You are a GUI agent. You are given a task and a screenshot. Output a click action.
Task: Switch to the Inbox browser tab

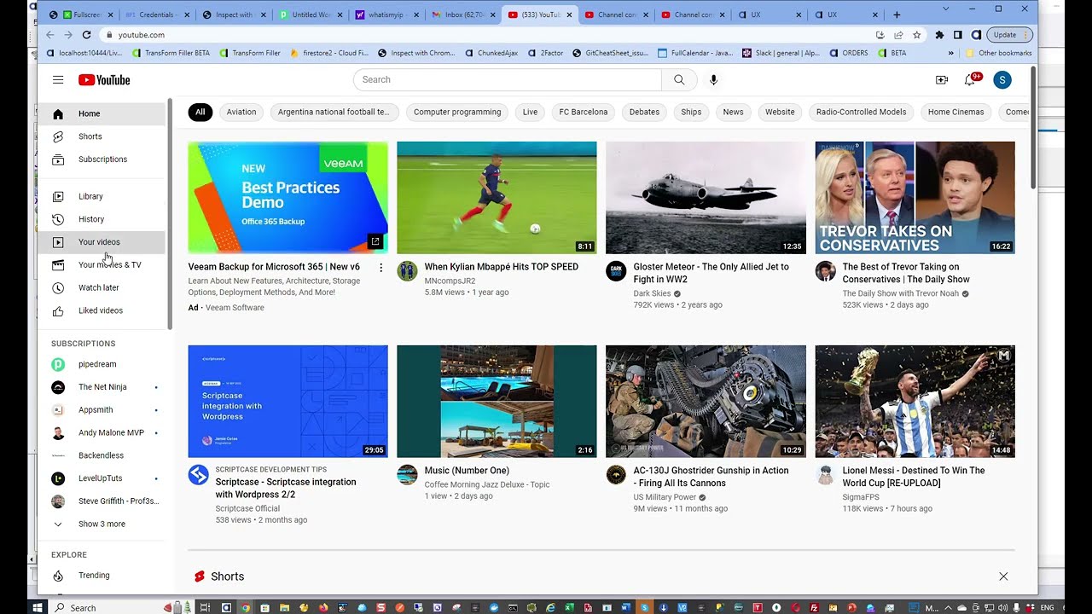pyautogui.click(x=463, y=14)
